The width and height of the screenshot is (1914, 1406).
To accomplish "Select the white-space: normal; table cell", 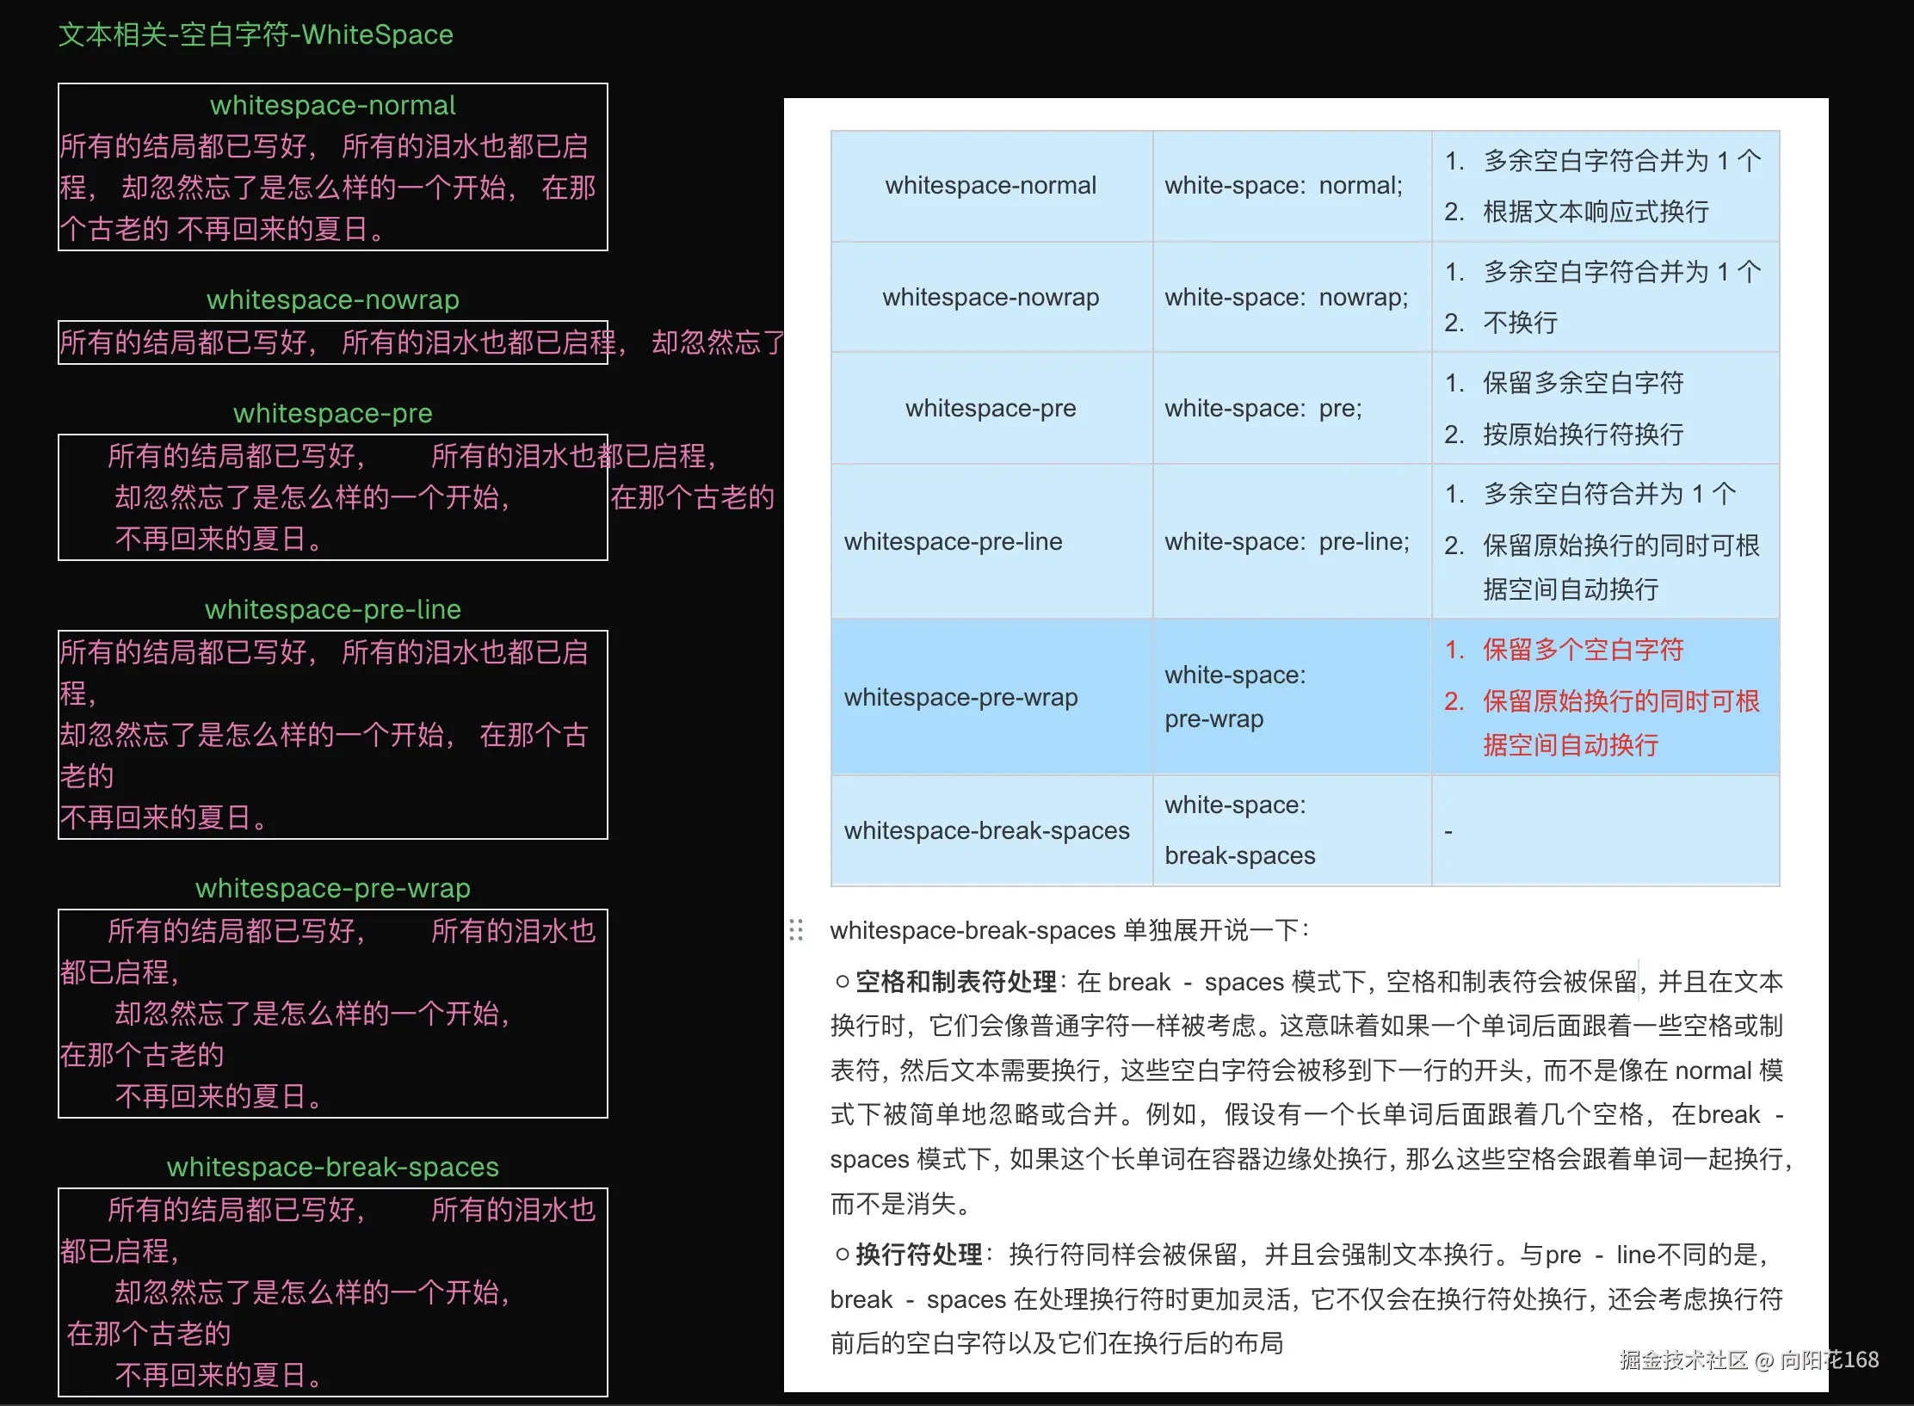I will click(1283, 186).
